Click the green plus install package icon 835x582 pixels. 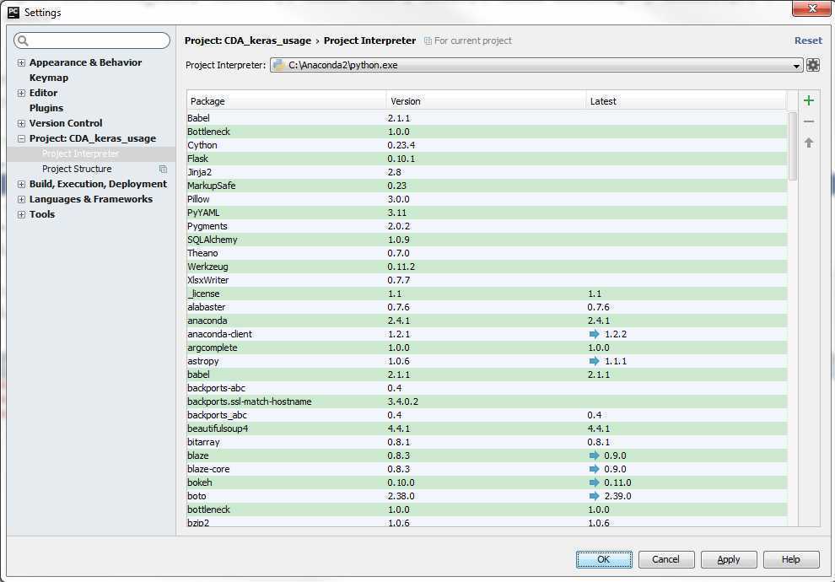click(x=809, y=101)
